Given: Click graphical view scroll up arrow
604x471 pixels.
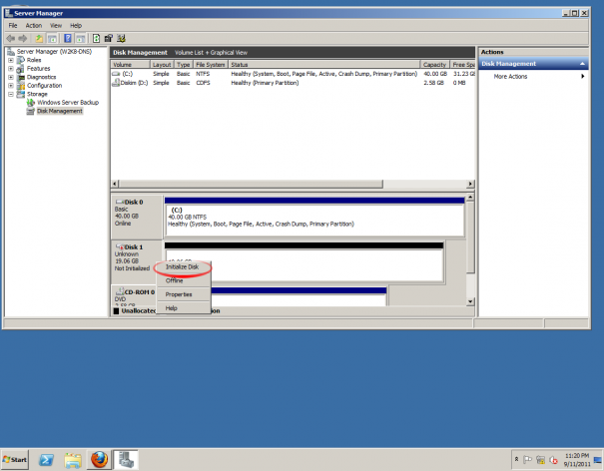Looking at the screenshot, I should [470, 198].
